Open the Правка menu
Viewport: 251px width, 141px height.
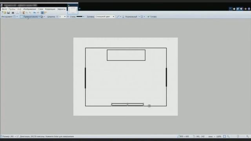pos(12,9)
